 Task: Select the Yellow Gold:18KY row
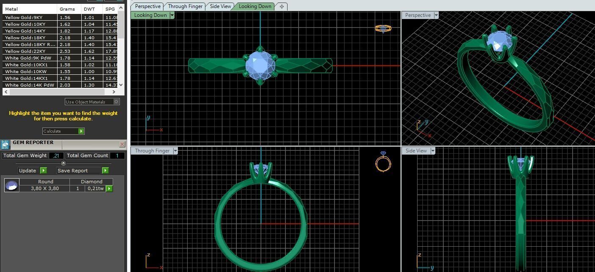(60, 38)
